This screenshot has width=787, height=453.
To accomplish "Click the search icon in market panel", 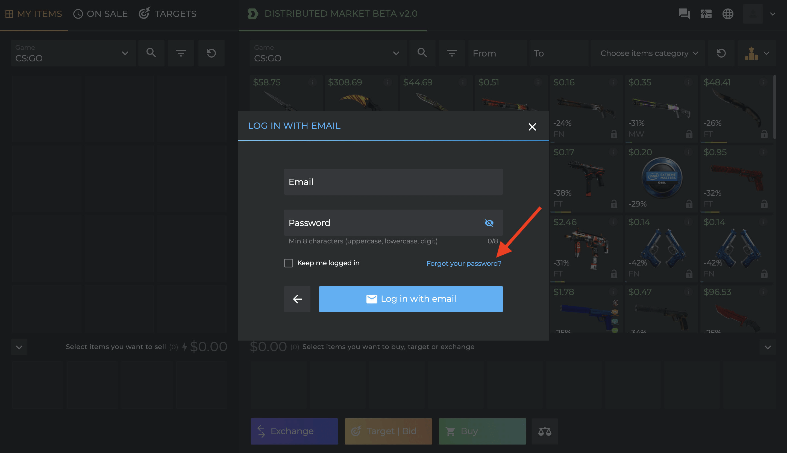I will pyautogui.click(x=422, y=53).
